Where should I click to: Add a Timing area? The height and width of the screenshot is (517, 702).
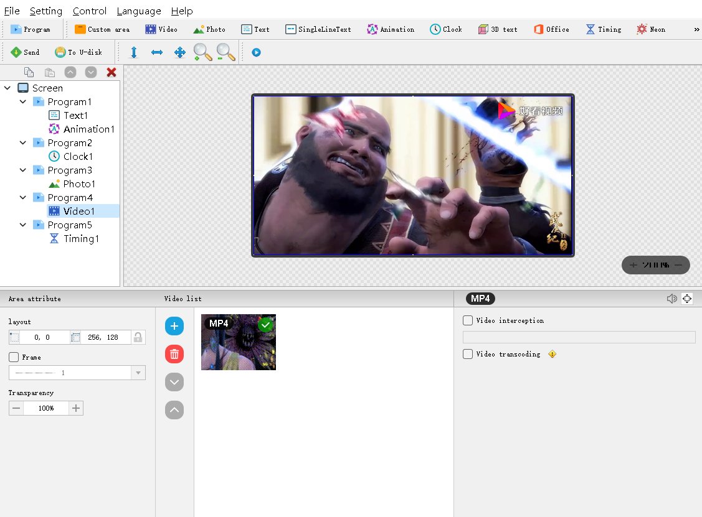(x=603, y=29)
